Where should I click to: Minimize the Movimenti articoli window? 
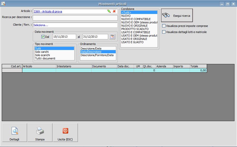click(222, 4)
